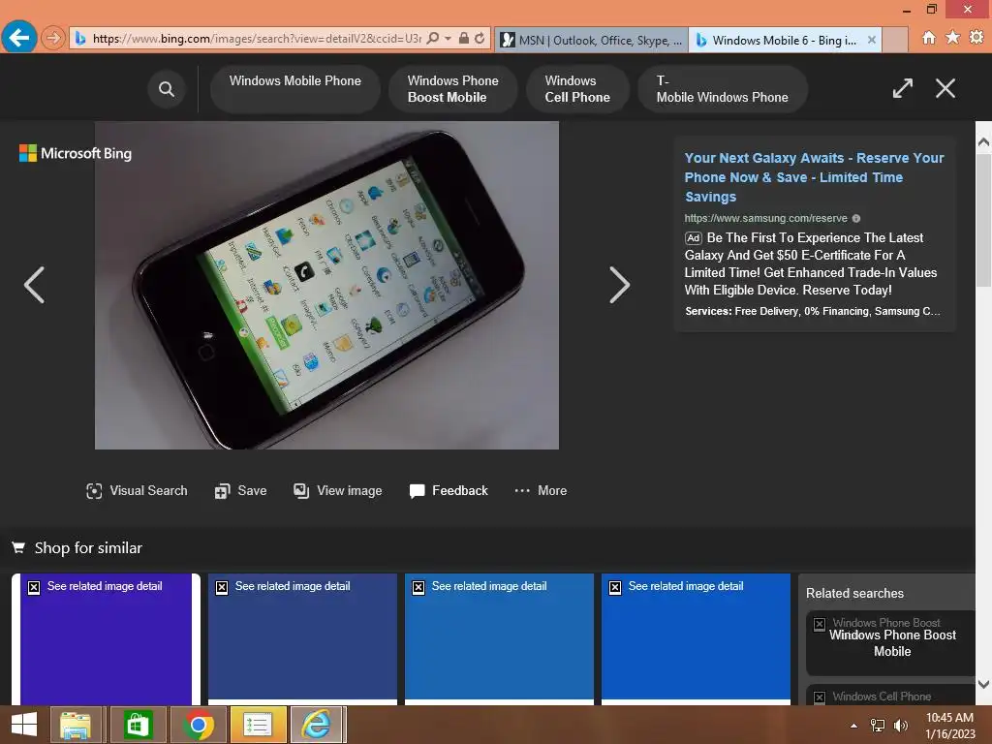Click the page scrollbar down arrow
Image resolution: width=992 pixels, height=744 pixels.
pyautogui.click(x=983, y=684)
